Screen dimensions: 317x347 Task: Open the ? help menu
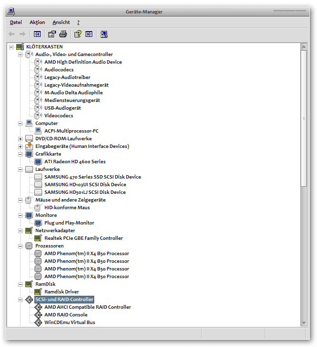pos(78,22)
